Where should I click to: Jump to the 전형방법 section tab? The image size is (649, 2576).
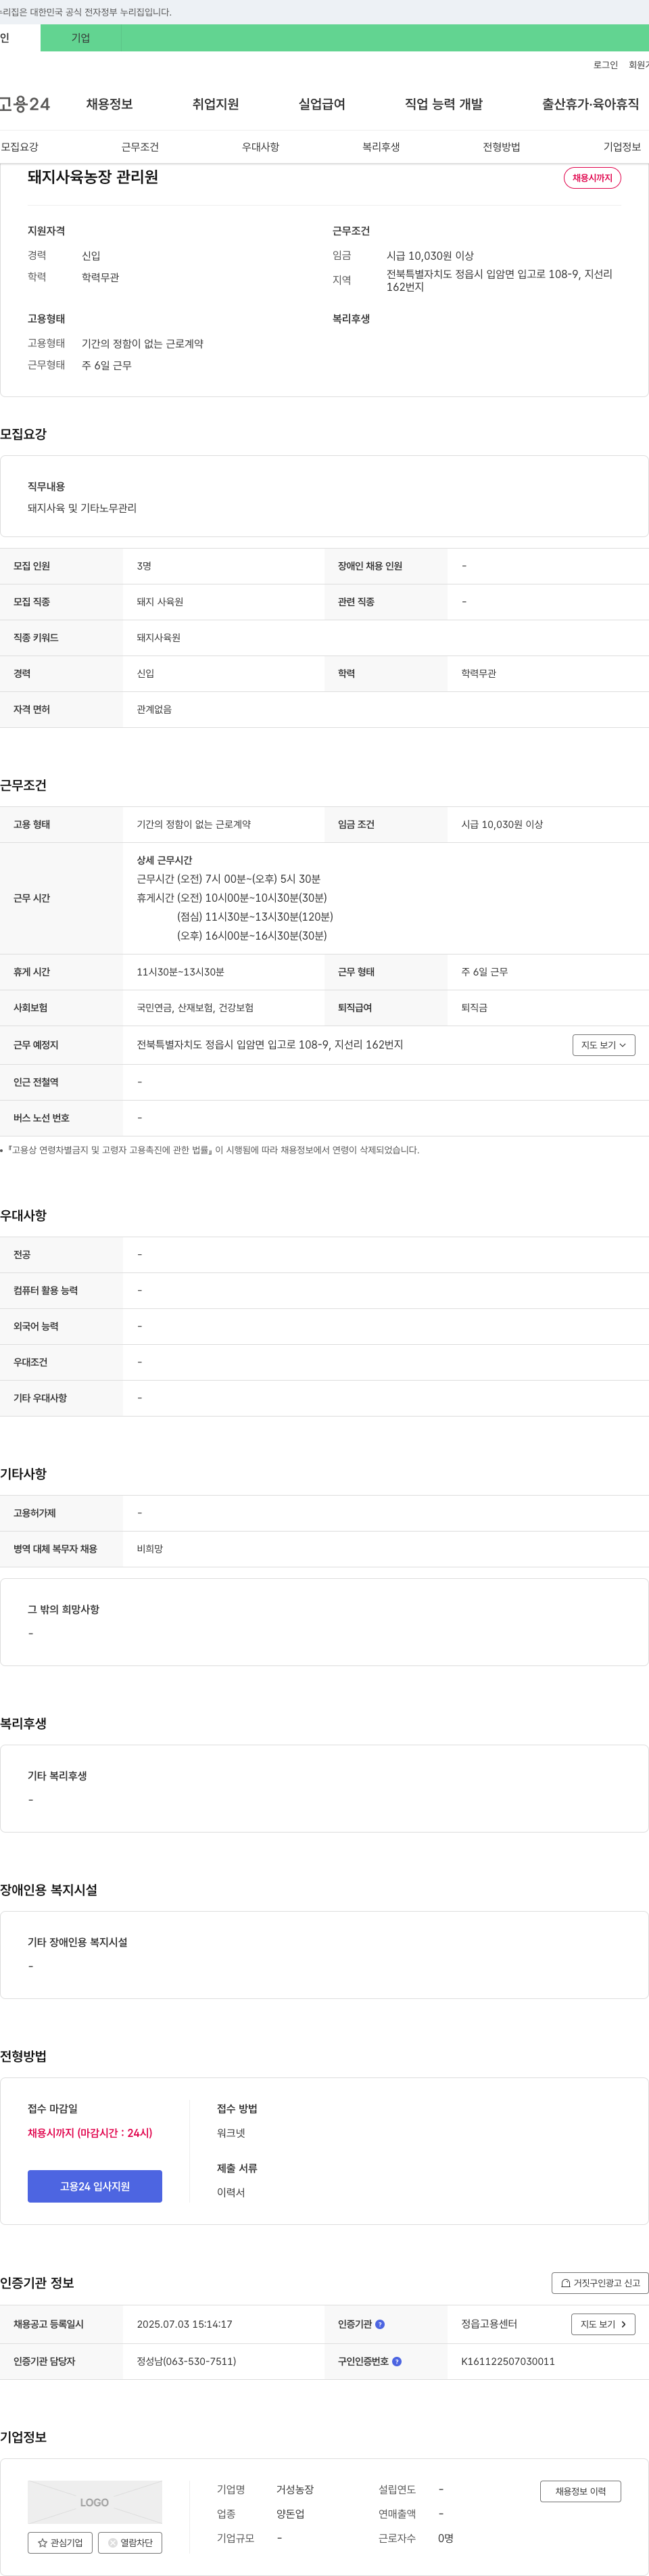501,147
